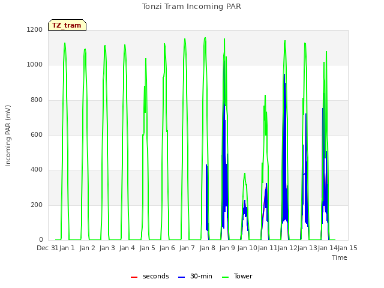Click the red seconds legend swatch
Screen dimensions: 384x288
(134, 277)
